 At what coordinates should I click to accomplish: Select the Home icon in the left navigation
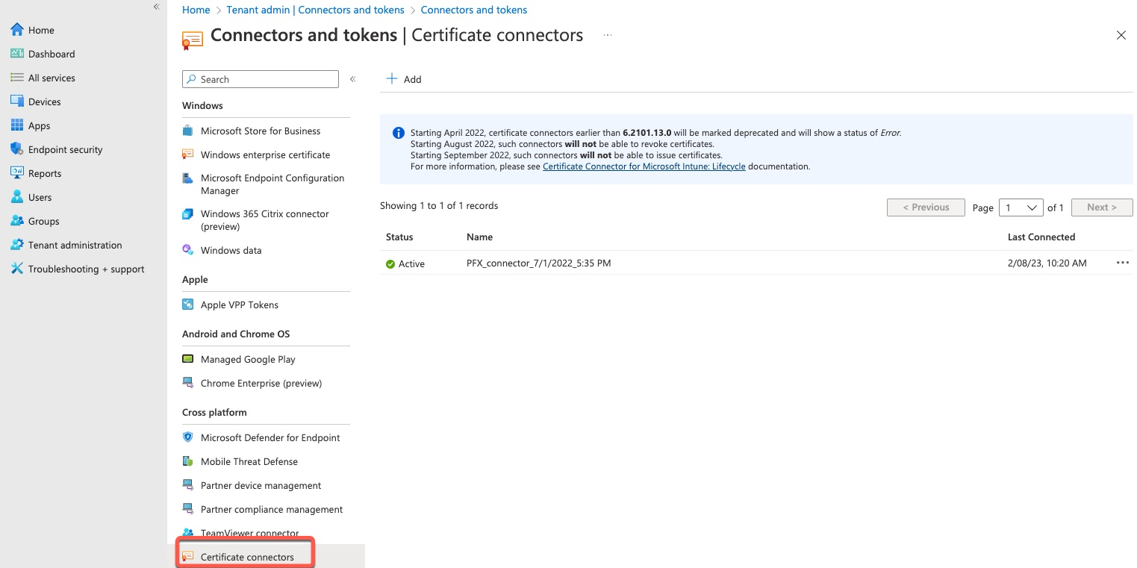tap(16, 30)
